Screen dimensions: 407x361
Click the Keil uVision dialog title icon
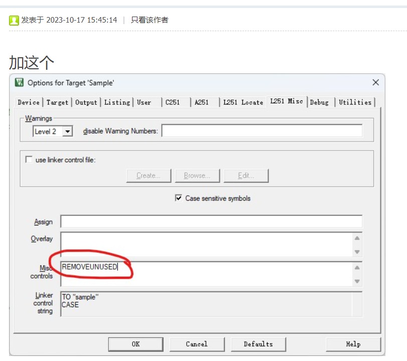click(19, 82)
